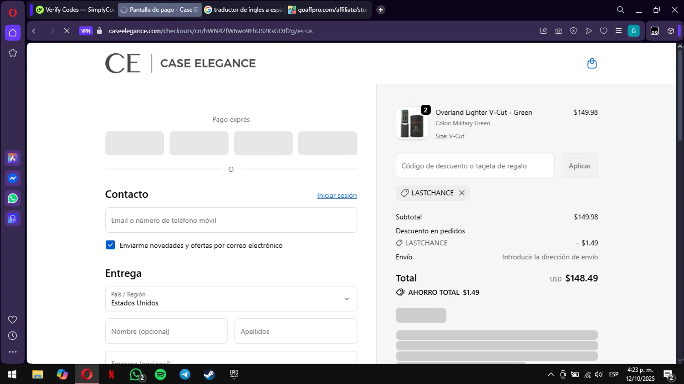Switch to traductor de ingles tab

pyautogui.click(x=244, y=10)
